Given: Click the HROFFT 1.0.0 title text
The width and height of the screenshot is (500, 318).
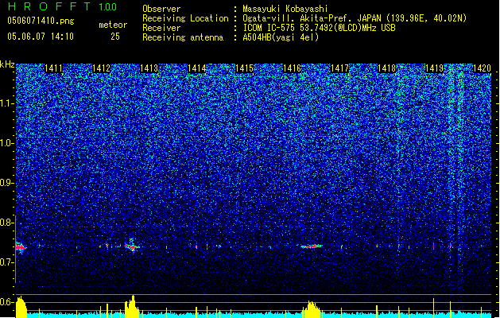Looking at the screenshot, I should pyautogui.click(x=62, y=6).
